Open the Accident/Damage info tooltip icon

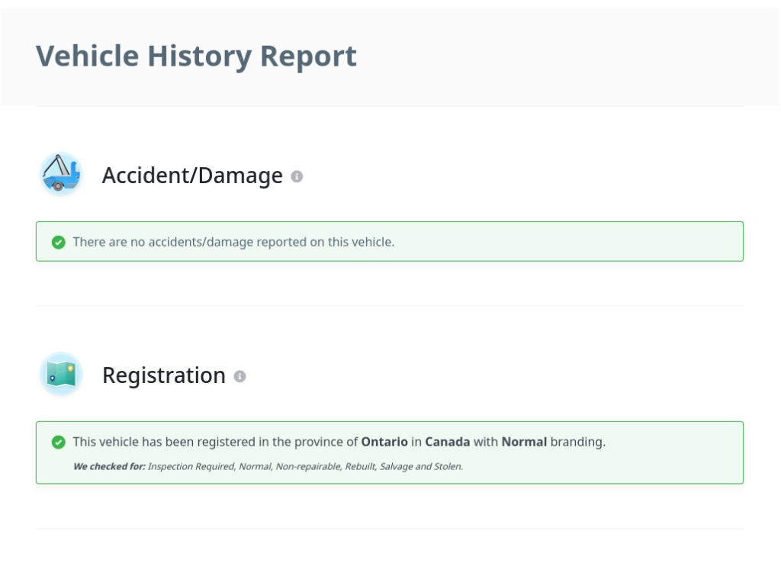[x=297, y=176]
